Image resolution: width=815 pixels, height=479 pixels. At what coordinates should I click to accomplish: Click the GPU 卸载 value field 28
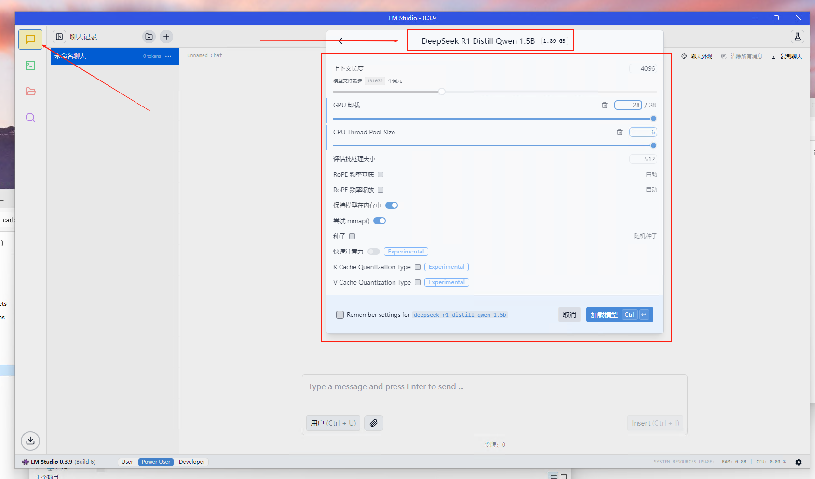pyautogui.click(x=628, y=105)
